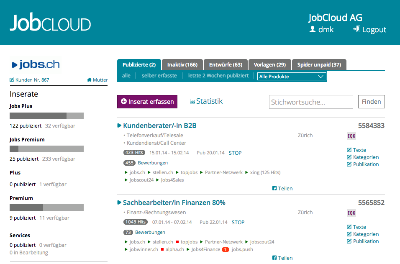400x264 pixels.
Task: Click the Mutter home icon
Action: (x=89, y=80)
